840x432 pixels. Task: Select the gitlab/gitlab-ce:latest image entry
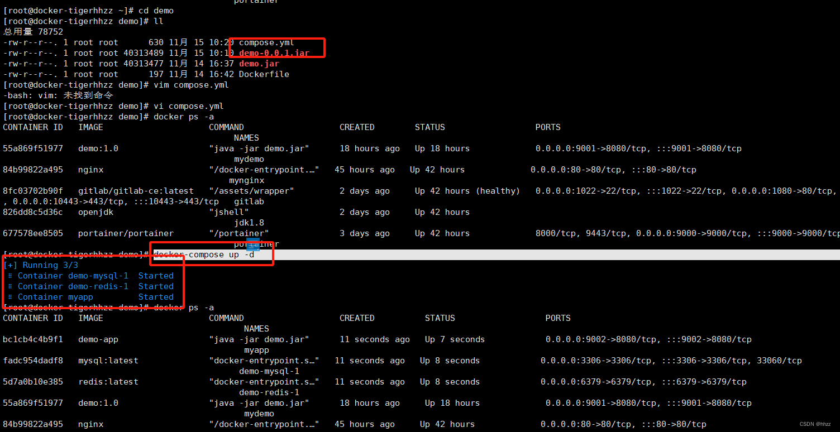[136, 190]
